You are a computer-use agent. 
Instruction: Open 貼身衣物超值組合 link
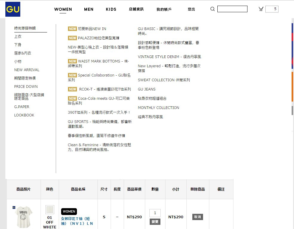[x=152, y=99]
